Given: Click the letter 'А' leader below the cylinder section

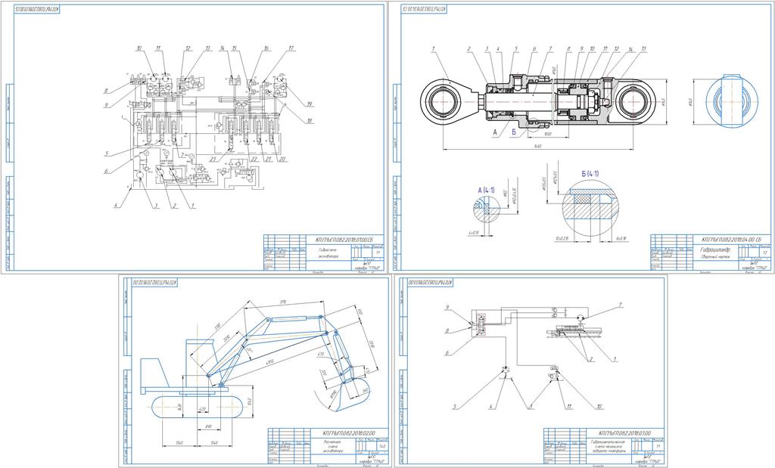Looking at the screenshot, I should [x=495, y=132].
